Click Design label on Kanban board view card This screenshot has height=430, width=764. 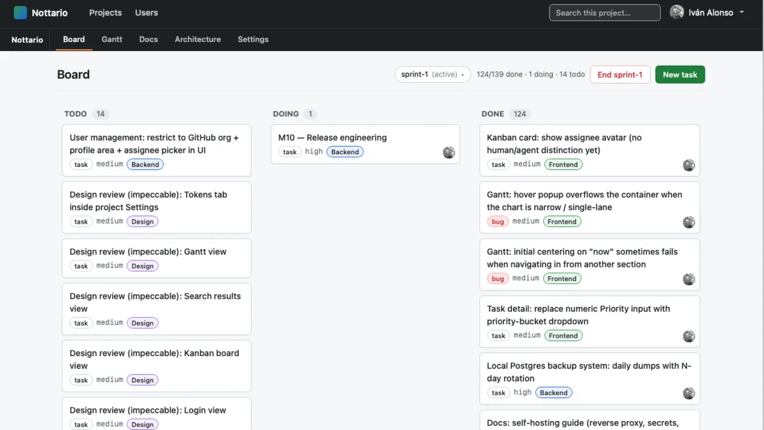[143, 380]
